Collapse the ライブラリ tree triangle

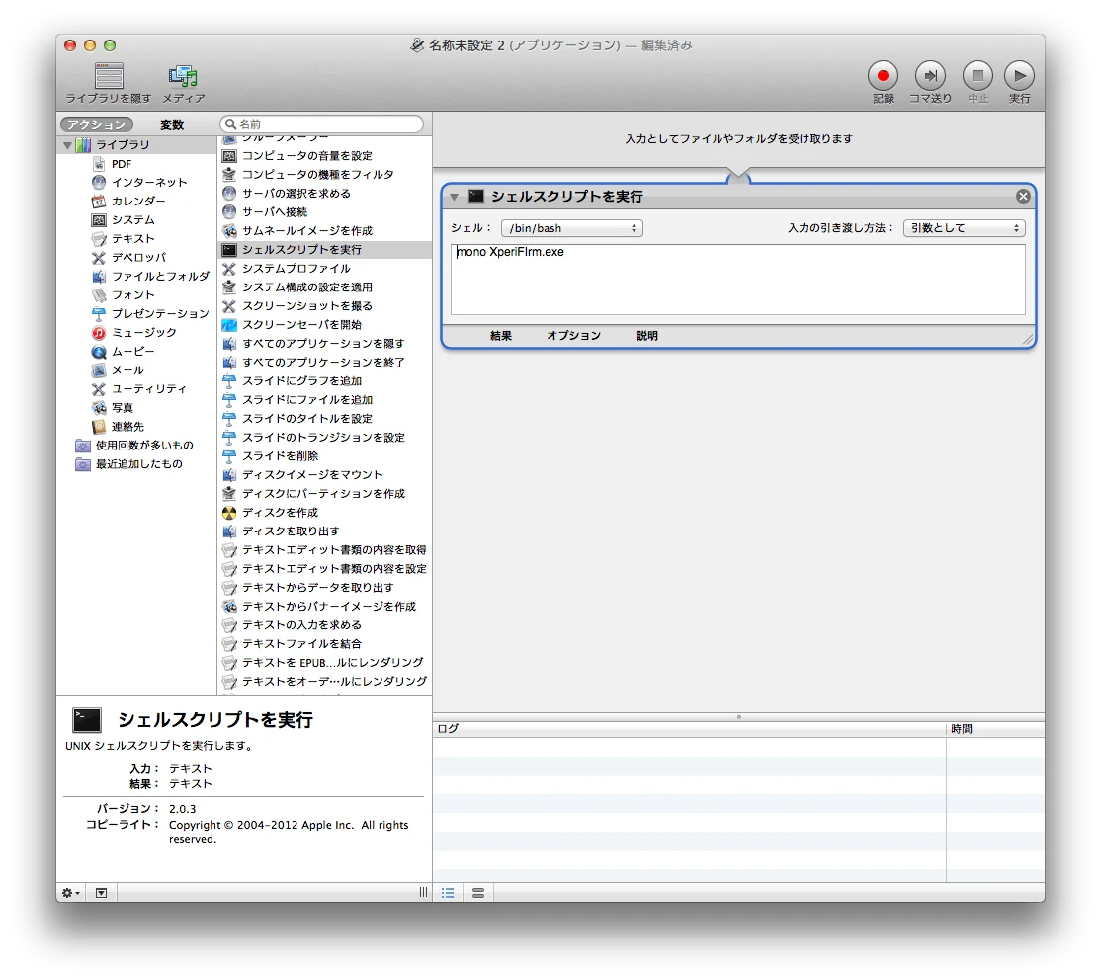(67, 145)
